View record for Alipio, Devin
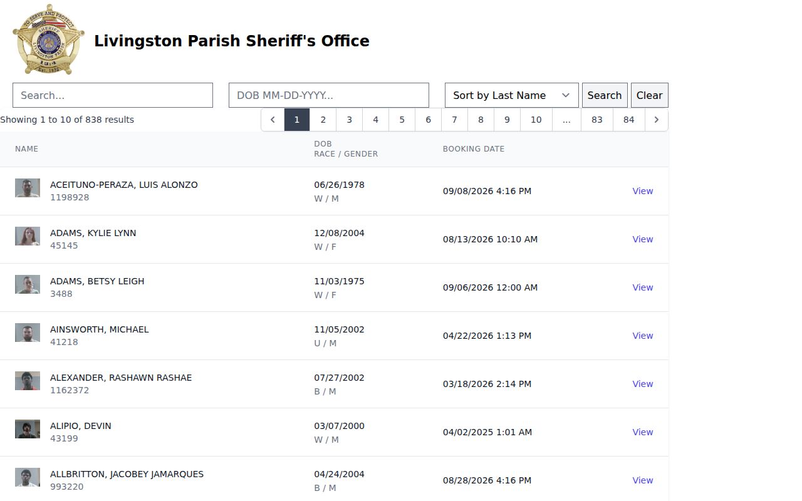 [x=643, y=432]
